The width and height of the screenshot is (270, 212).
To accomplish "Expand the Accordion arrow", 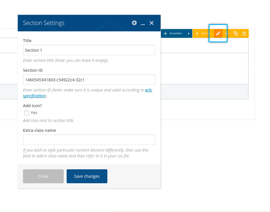I will [189, 33].
